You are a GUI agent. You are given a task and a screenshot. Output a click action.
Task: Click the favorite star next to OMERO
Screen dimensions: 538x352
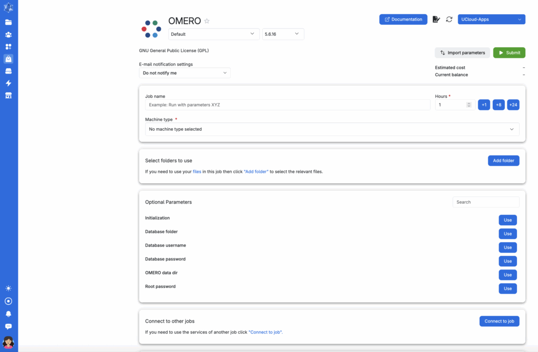tap(207, 21)
